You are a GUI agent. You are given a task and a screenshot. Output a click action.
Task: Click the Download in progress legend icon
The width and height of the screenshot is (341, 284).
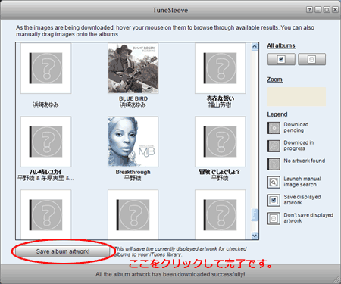[x=274, y=146]
